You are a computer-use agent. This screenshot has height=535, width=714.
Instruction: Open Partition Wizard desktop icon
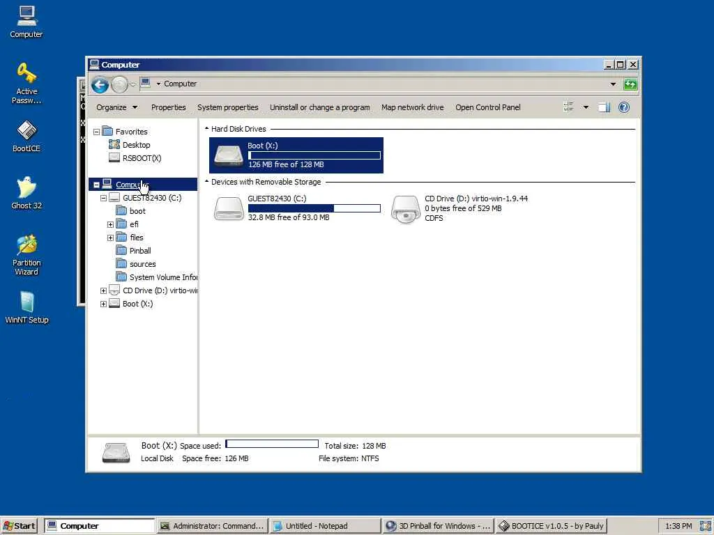click(26, 255)
